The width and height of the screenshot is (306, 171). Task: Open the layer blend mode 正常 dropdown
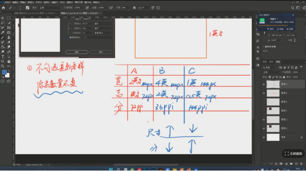271,72
